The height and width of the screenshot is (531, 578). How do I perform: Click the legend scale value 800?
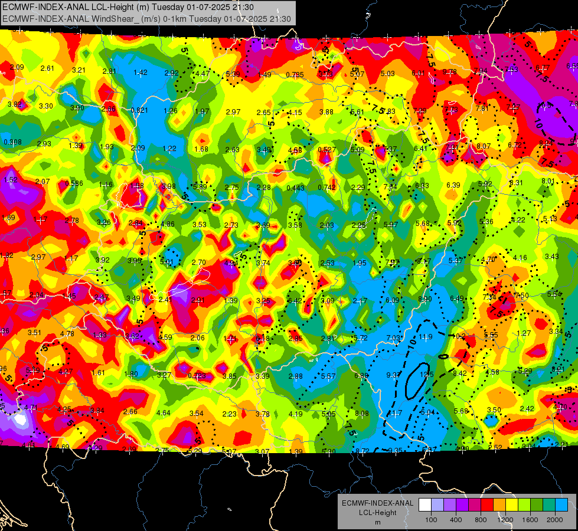click(481, 520)
